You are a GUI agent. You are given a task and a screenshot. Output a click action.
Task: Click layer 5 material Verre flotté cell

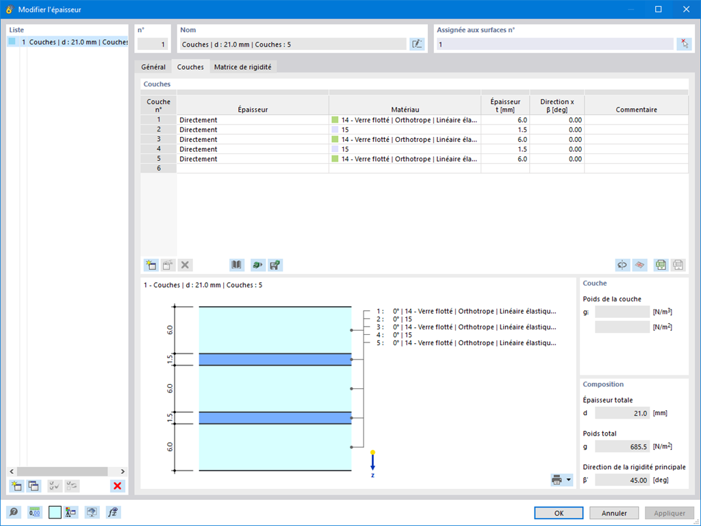[405, 159]
